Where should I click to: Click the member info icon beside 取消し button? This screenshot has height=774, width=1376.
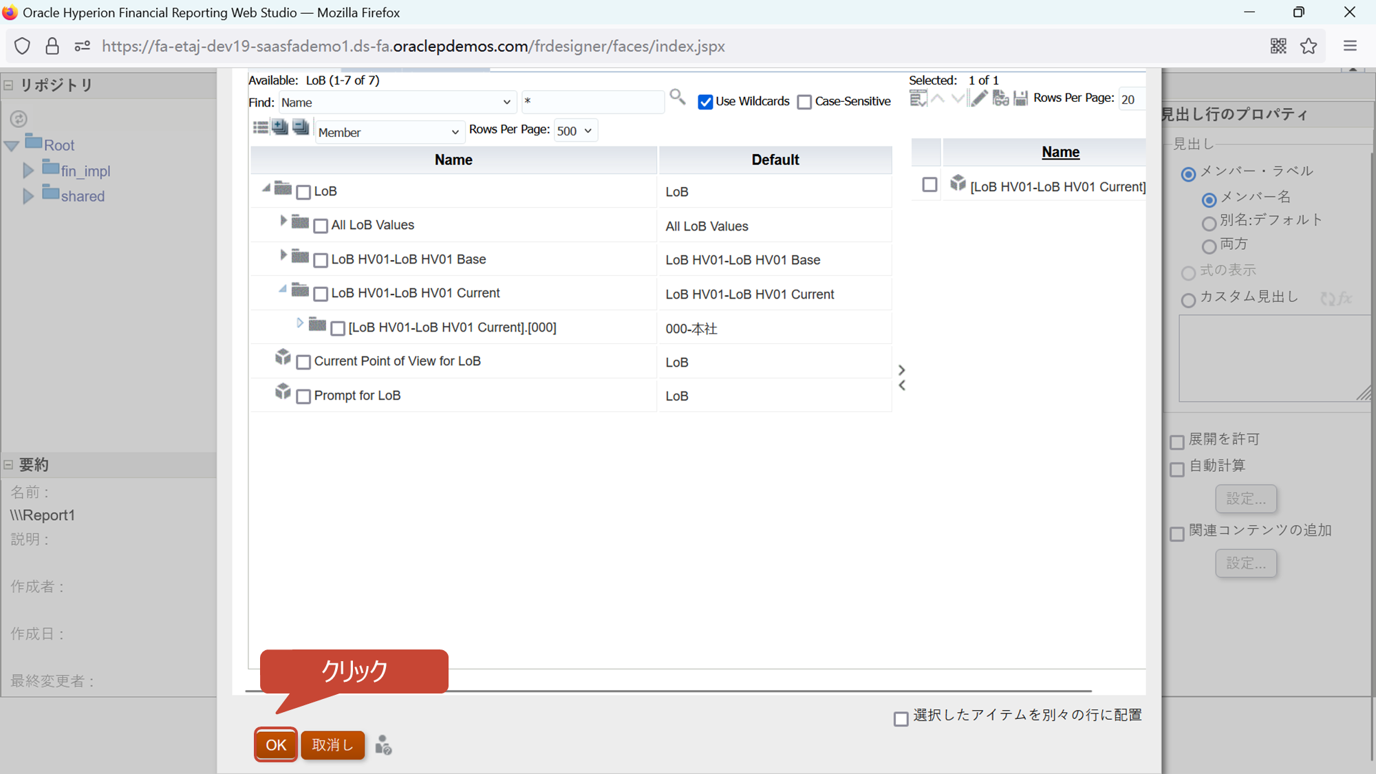pyautogui.click(x=383, y=745)
